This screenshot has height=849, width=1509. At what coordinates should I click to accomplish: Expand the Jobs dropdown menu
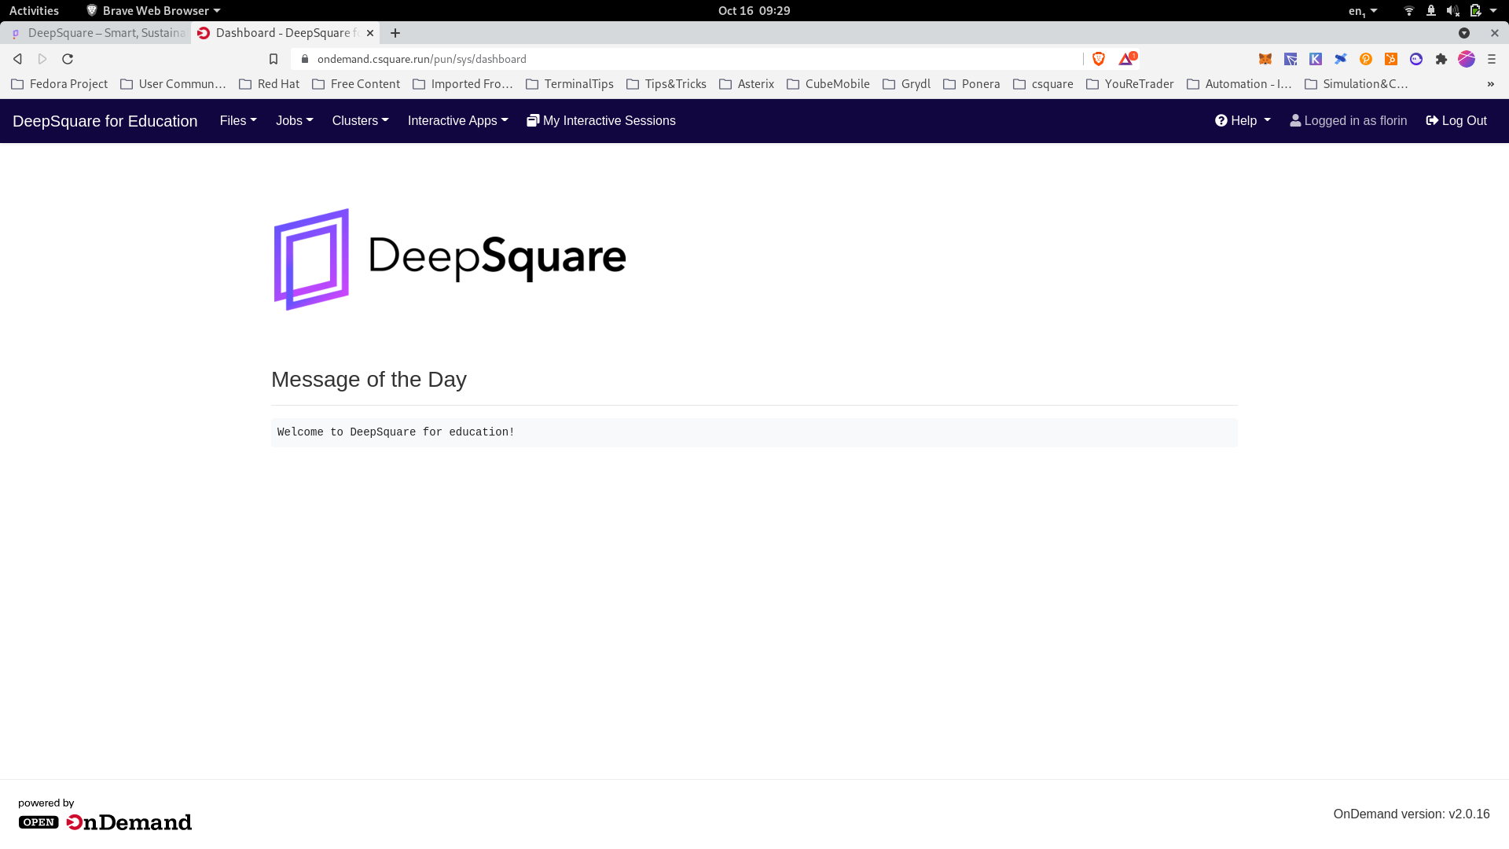tap(294, 121)
